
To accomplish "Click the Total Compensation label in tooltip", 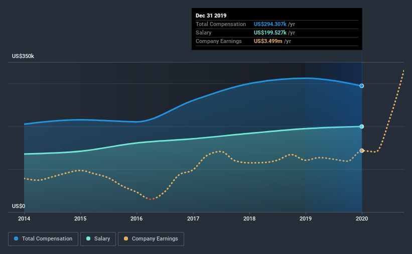I will click(x=221, y=24).
